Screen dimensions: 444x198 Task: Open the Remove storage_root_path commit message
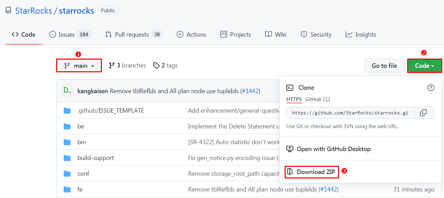pyautogui.click(x=234, y=174)
